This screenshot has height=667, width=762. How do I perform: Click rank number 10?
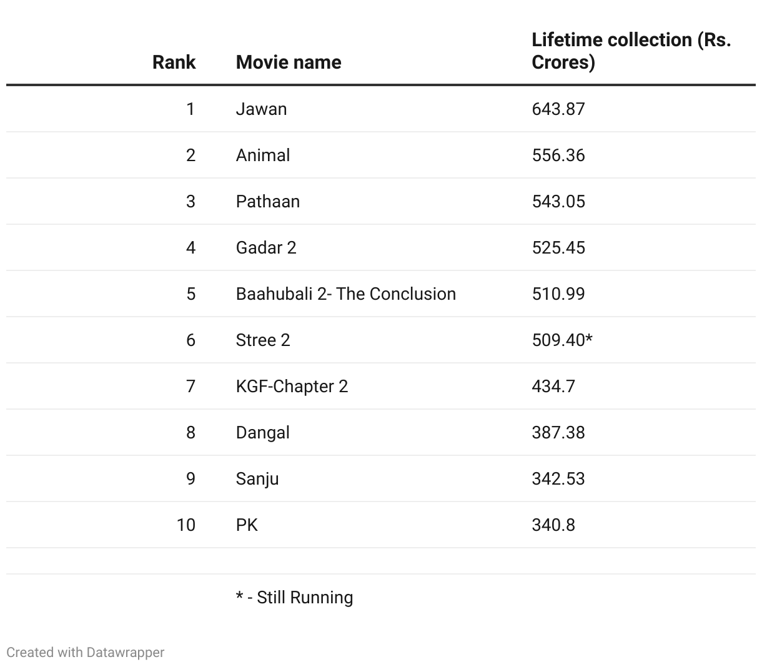pyautogui.click(x=186, y=525)
